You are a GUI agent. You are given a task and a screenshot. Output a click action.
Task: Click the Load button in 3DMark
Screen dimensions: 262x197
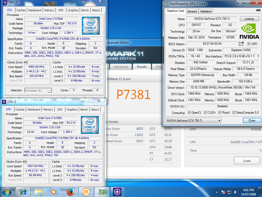(x=247, y=161)
